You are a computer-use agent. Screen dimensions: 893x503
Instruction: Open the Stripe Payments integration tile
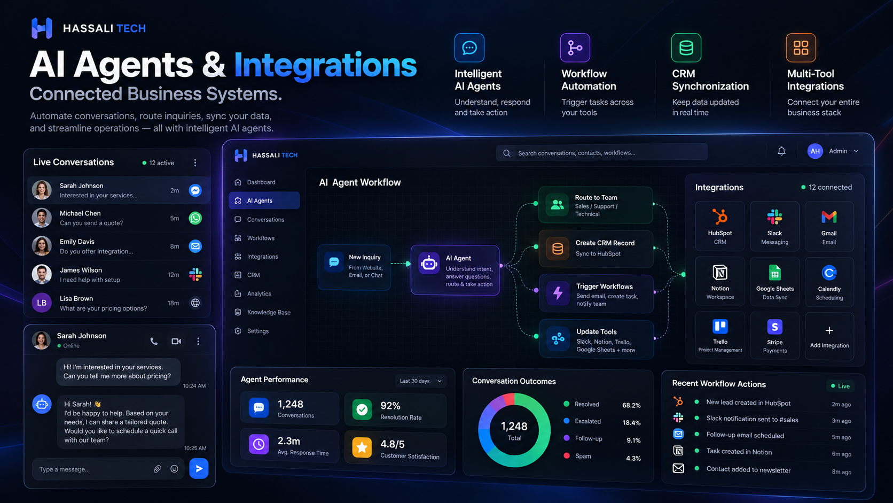tap(774, 336)
